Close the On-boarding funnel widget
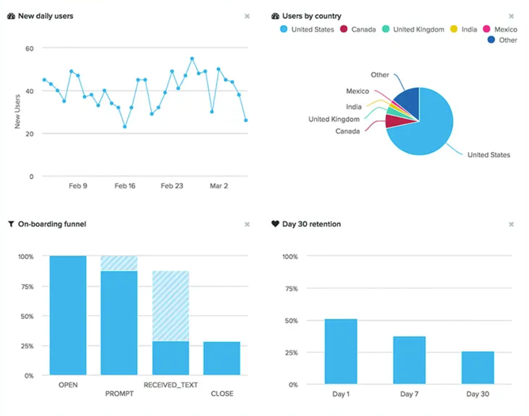This screenshot has height=416, width=529. tap(247, 224)
